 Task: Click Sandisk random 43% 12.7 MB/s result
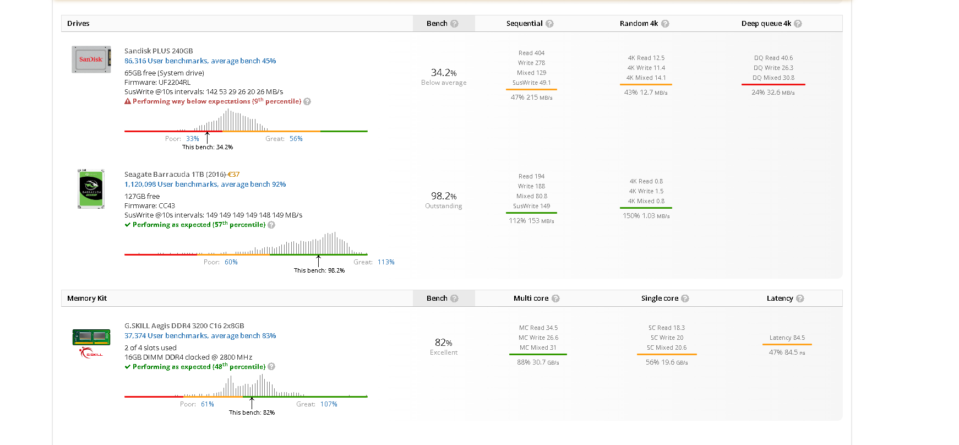[646, 93]
